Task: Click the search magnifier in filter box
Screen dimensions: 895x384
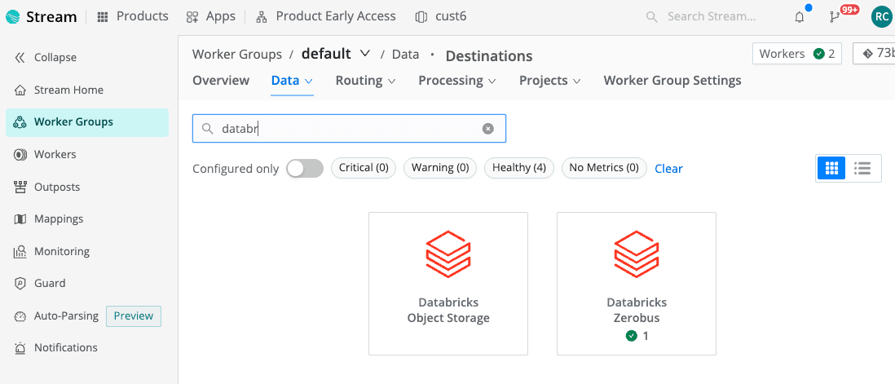Action: tap(208, 129)
